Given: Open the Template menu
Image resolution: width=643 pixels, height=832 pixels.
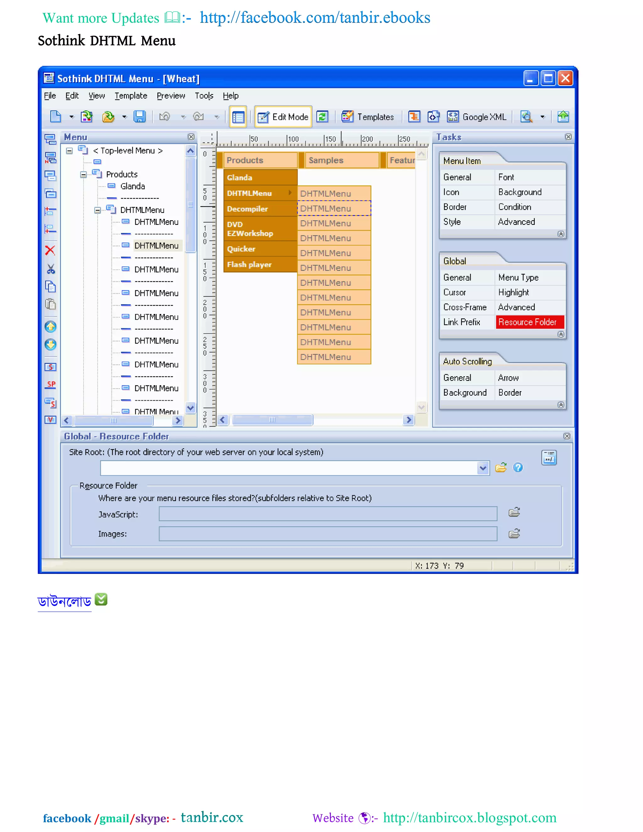Looking at the screenshot, I should [131, 96].
